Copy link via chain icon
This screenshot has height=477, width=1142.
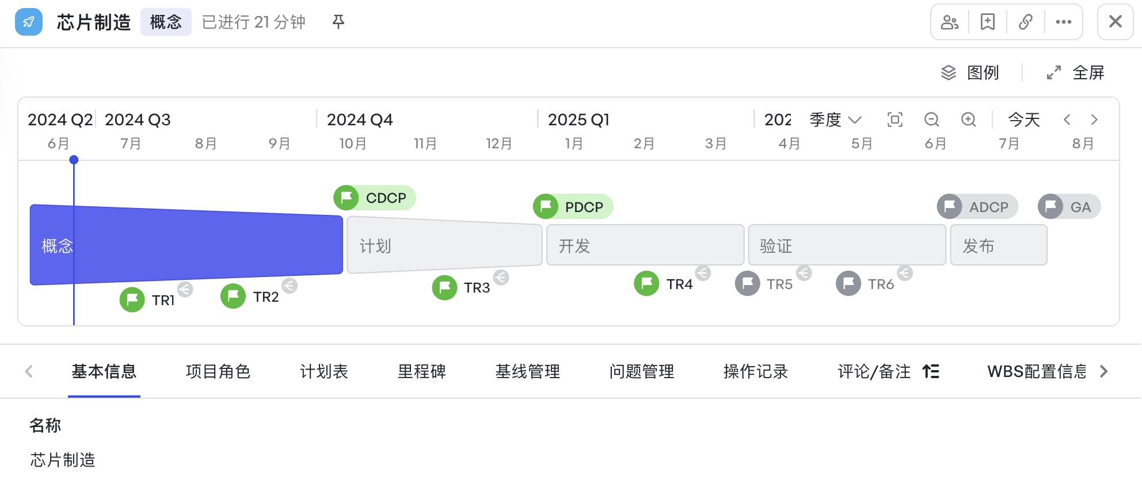(1026, 22)
